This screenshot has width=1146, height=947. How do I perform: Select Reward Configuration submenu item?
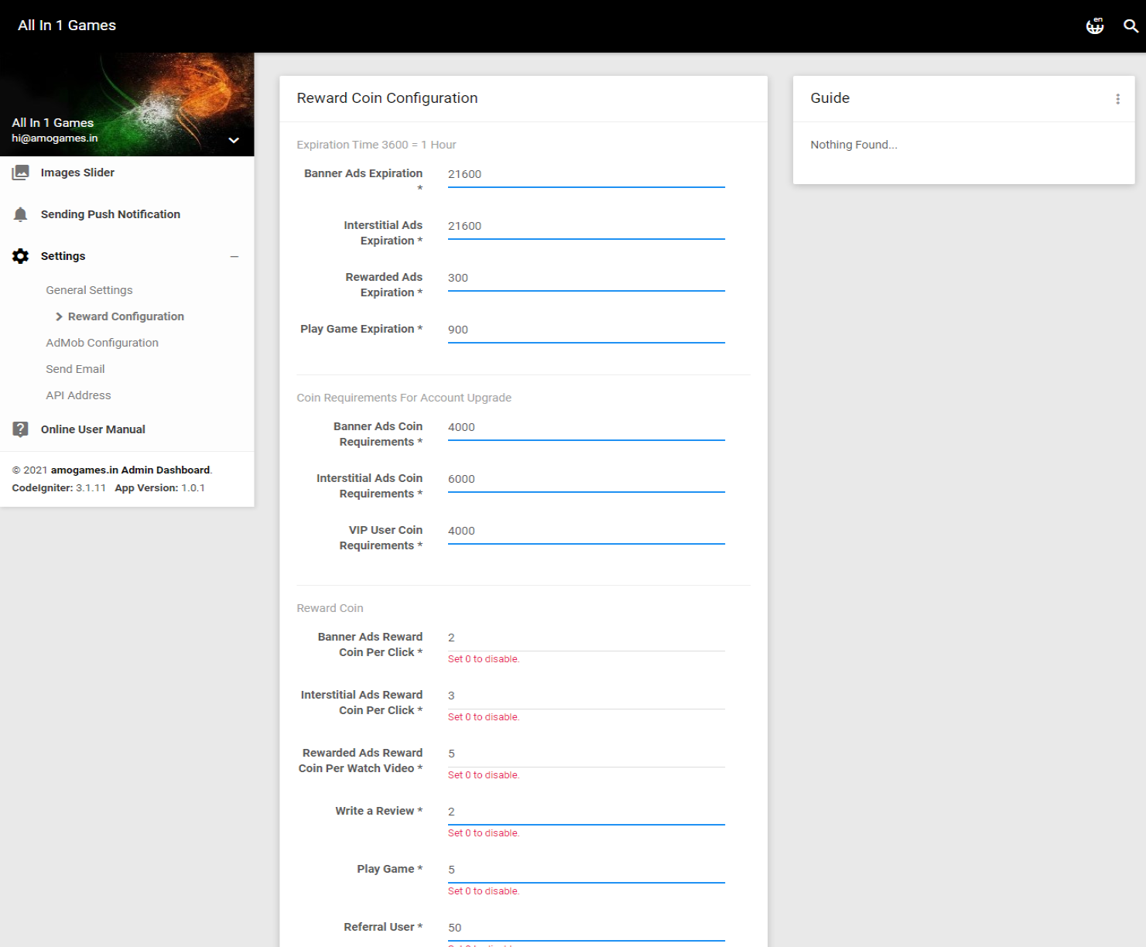(126, 316)
